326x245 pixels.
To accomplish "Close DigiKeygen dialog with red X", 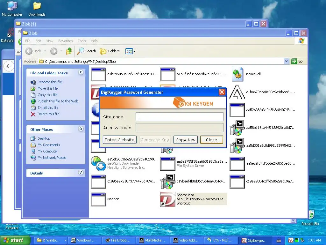I will [x=222, y=92].
